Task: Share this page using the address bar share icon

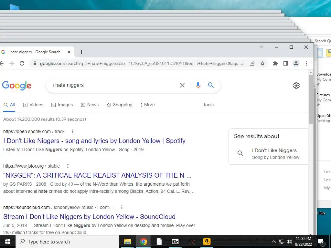Action: click(252, 63)
